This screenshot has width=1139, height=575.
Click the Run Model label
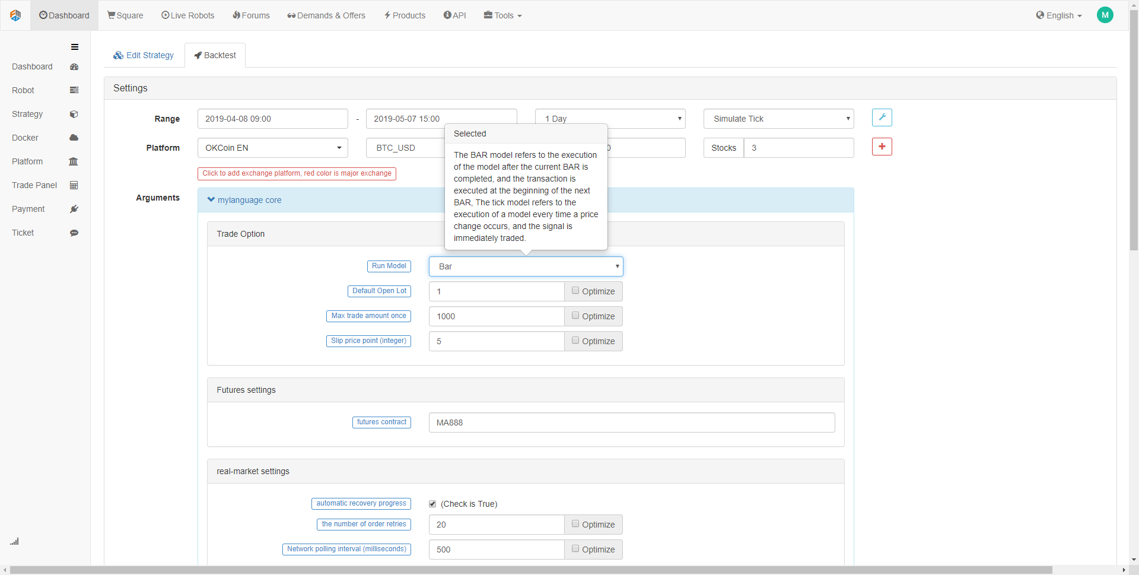(389, 266)
